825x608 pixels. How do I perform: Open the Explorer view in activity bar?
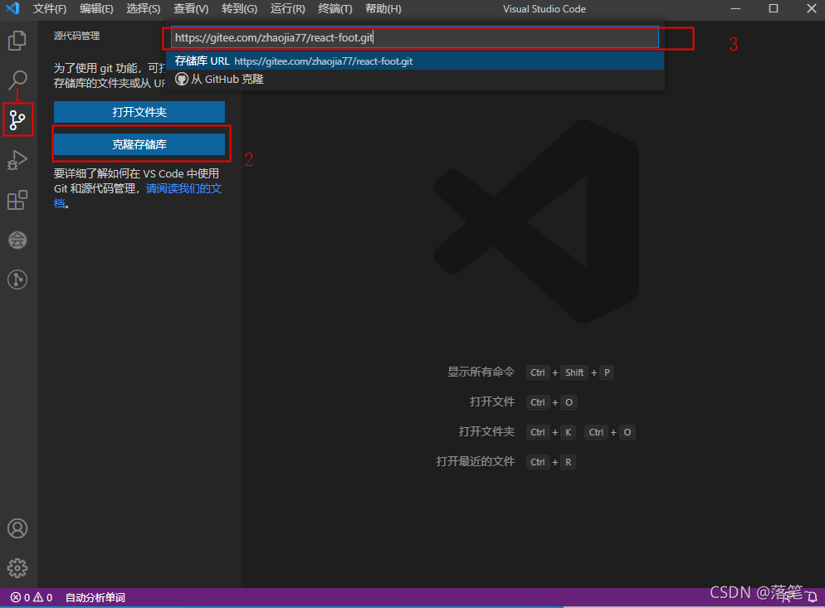17,41
